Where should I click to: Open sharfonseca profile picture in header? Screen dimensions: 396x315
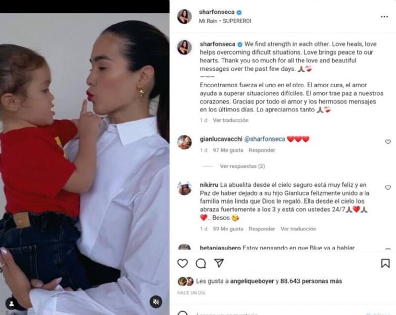(184, 16)
